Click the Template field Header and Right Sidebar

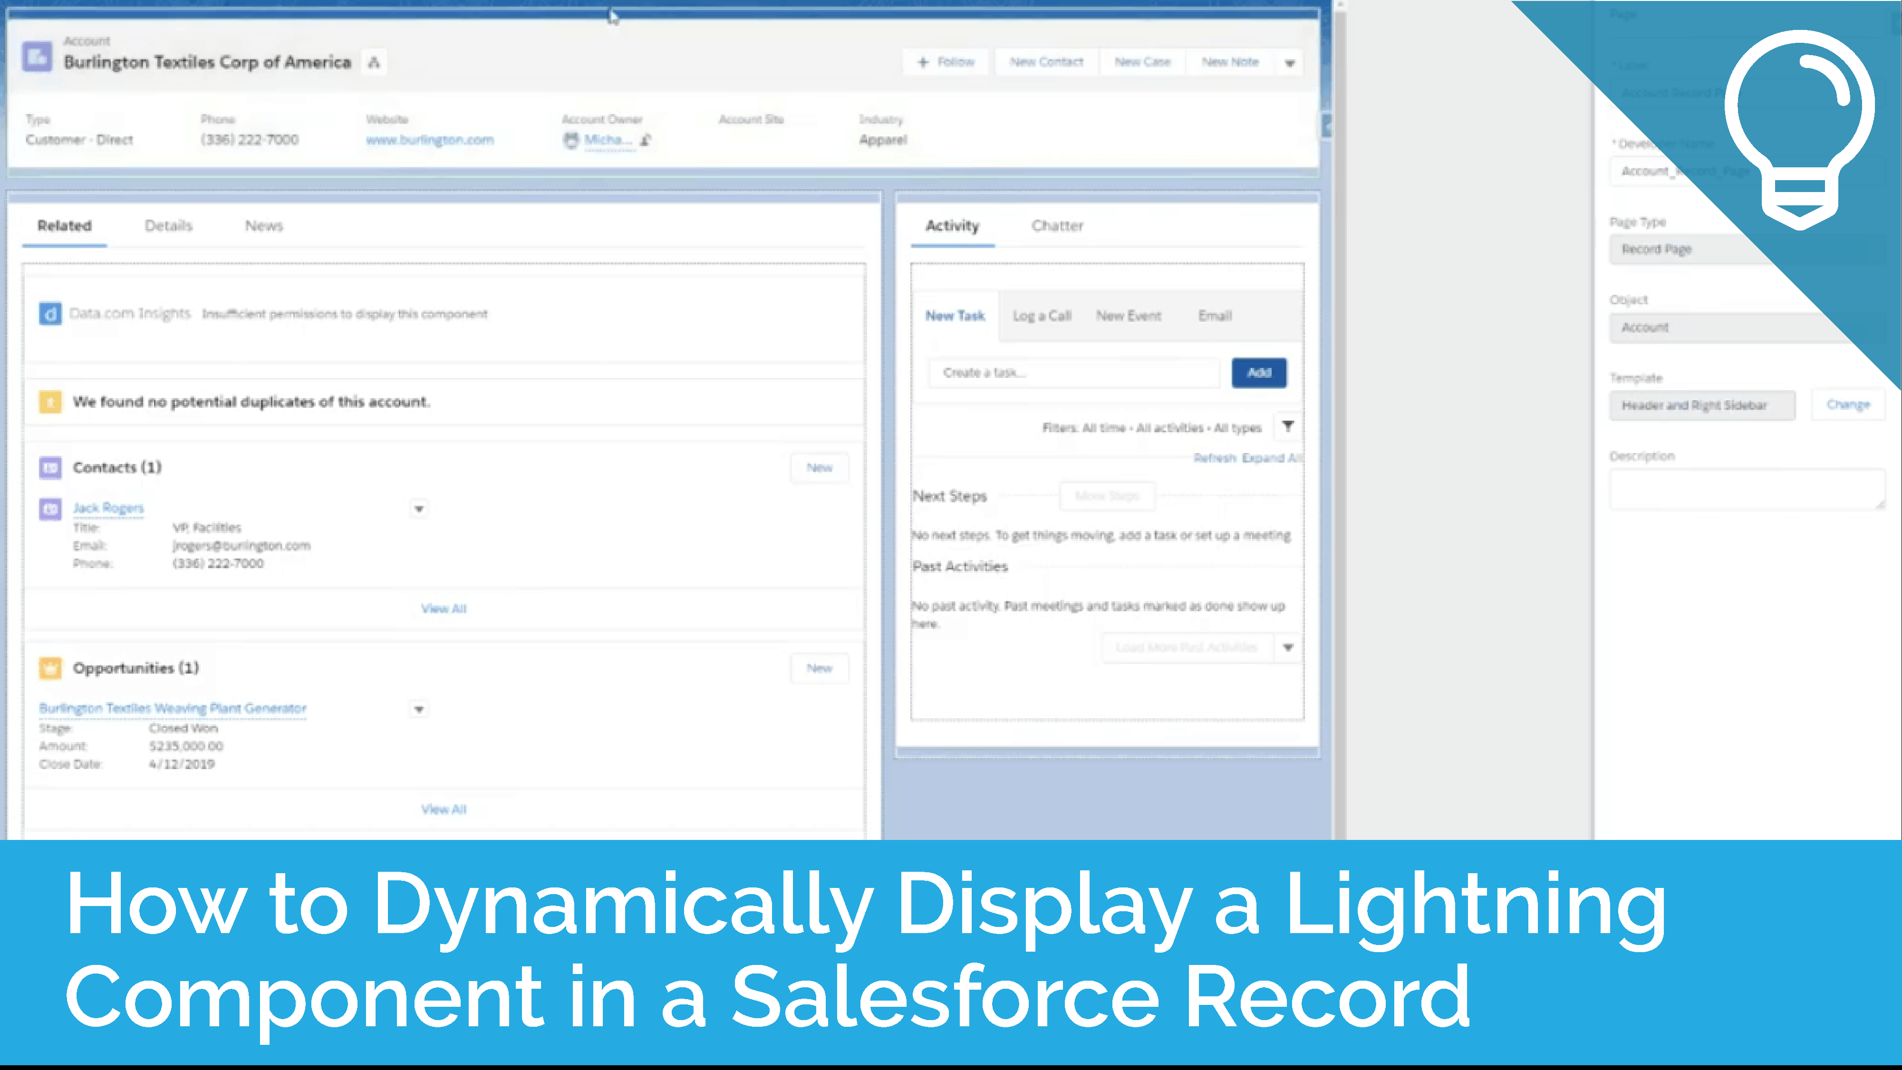pos(1702,405)
